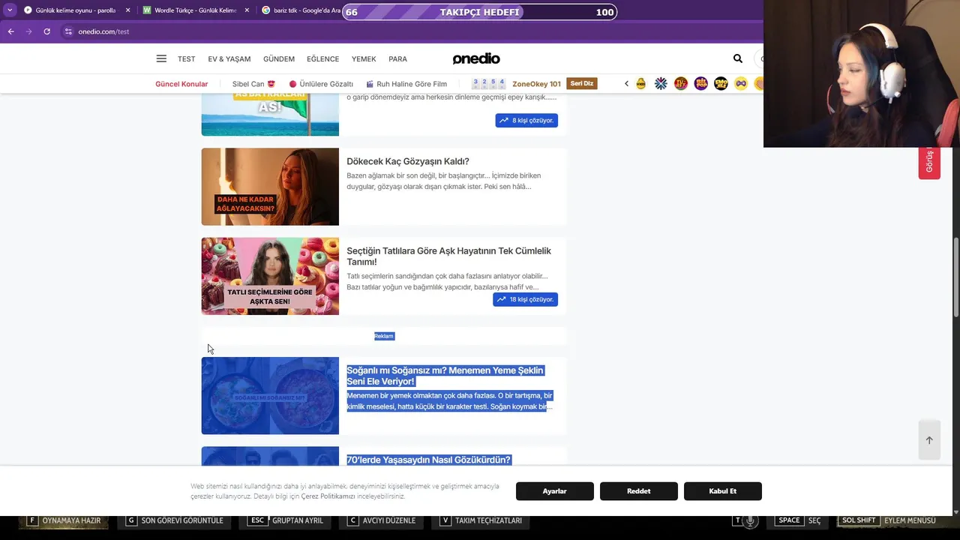
Task: Open the TEST menu item
Action: 186,59
